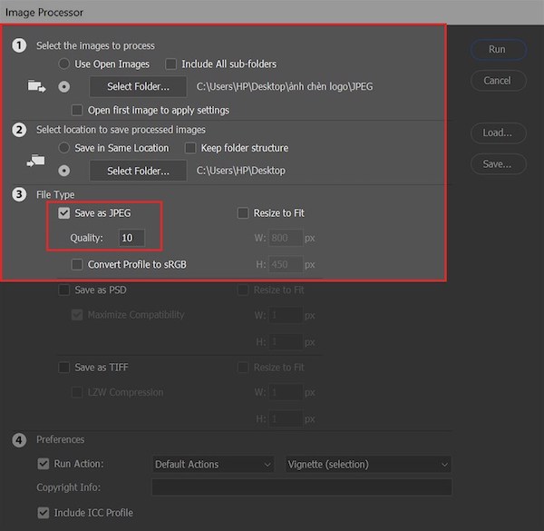544x531 pixels.
Task: Click the Load... settings button
Action: tap(497, 133)
